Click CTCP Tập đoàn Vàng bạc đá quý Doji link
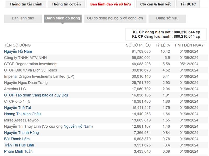This screenshot has height=156, width=209. (x=36, y=95)
